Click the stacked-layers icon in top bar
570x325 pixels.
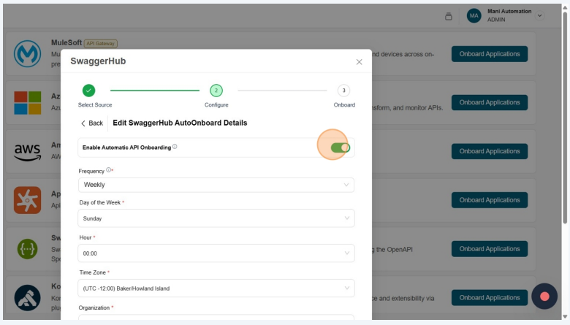pyautogui.click(x=449, y=16)
